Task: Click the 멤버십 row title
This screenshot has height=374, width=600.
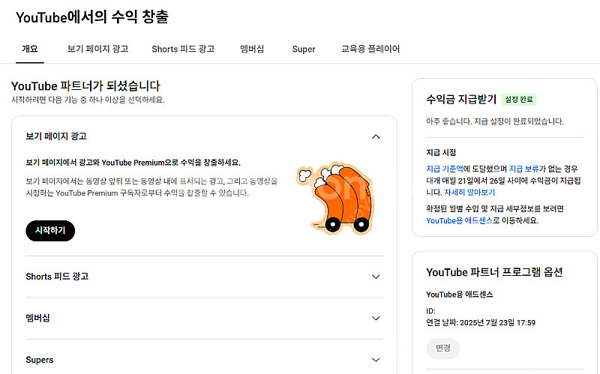Action: 37,319
